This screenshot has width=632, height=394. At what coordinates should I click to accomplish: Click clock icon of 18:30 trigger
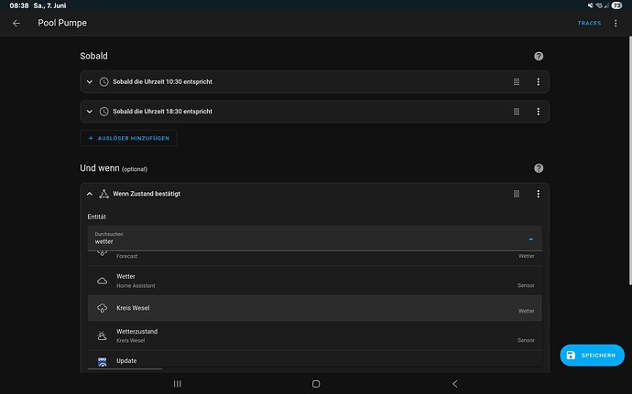pos(104,112)
